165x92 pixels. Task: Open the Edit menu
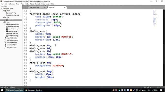click(x=6, y=4)
